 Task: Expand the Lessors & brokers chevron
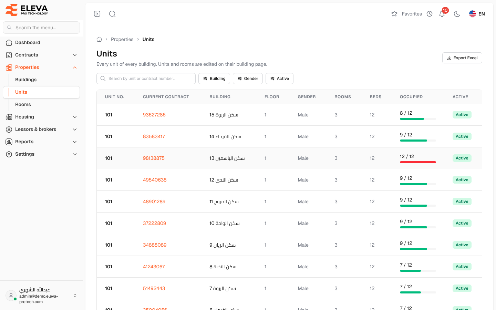[x=75, y=130]
